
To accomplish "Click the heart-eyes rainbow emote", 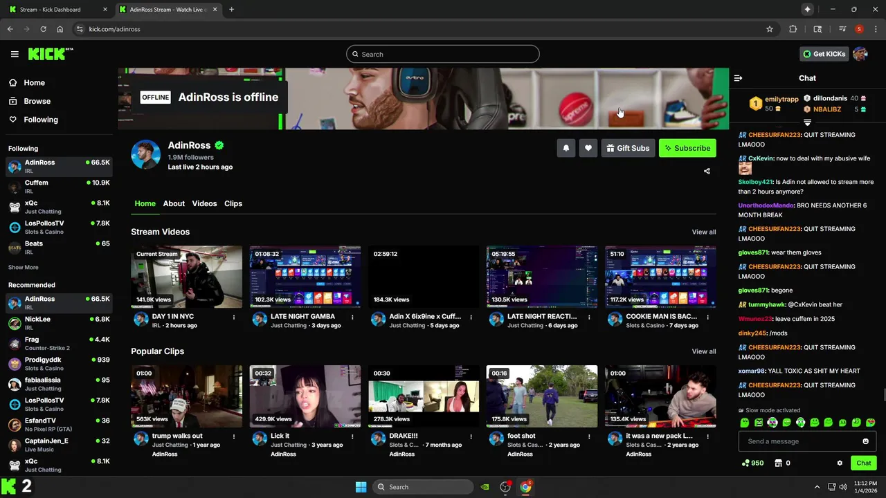I will point(772,423).
